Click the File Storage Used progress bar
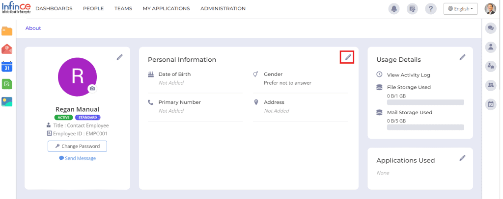 pyautogui.click(x=425, y=102)
